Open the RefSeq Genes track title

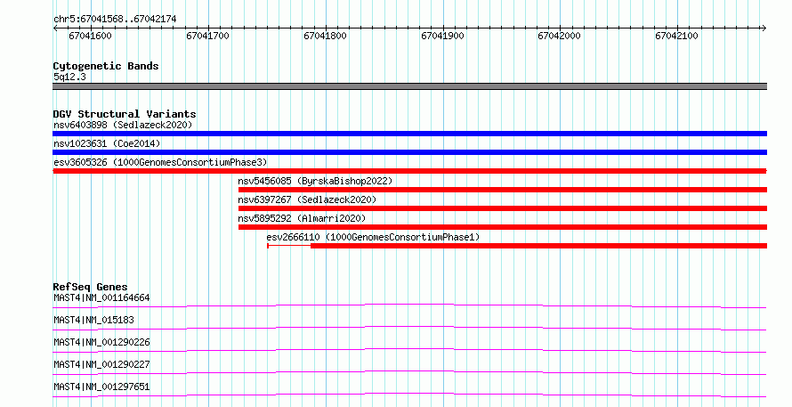click(x=91, y=287)
